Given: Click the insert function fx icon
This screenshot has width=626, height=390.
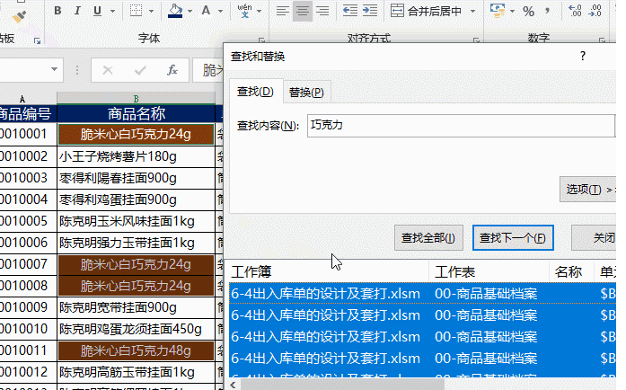Looking at the screenshot, I should 172,70.
